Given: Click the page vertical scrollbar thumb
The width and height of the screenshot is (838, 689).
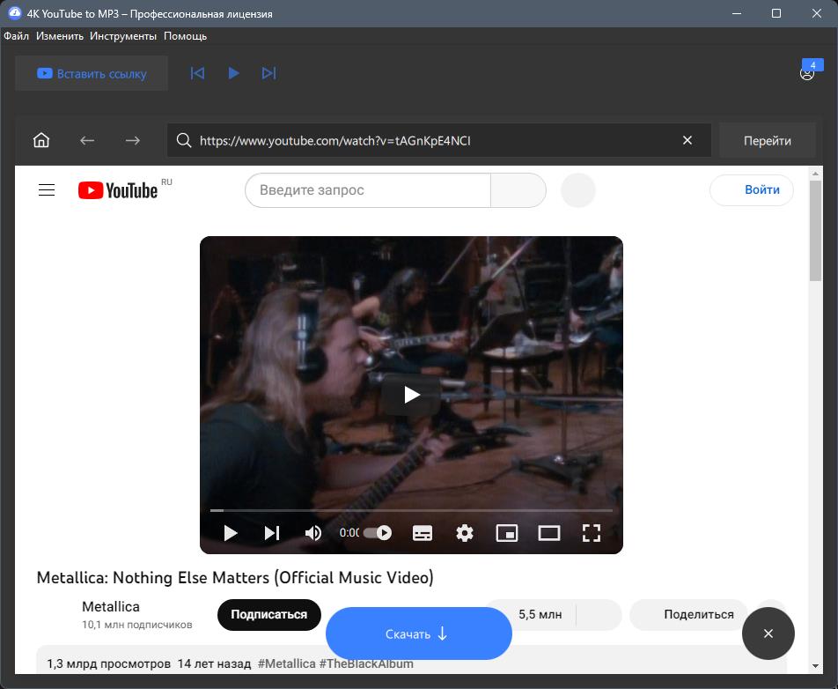Looking at the screenshot, I should 815,230.
